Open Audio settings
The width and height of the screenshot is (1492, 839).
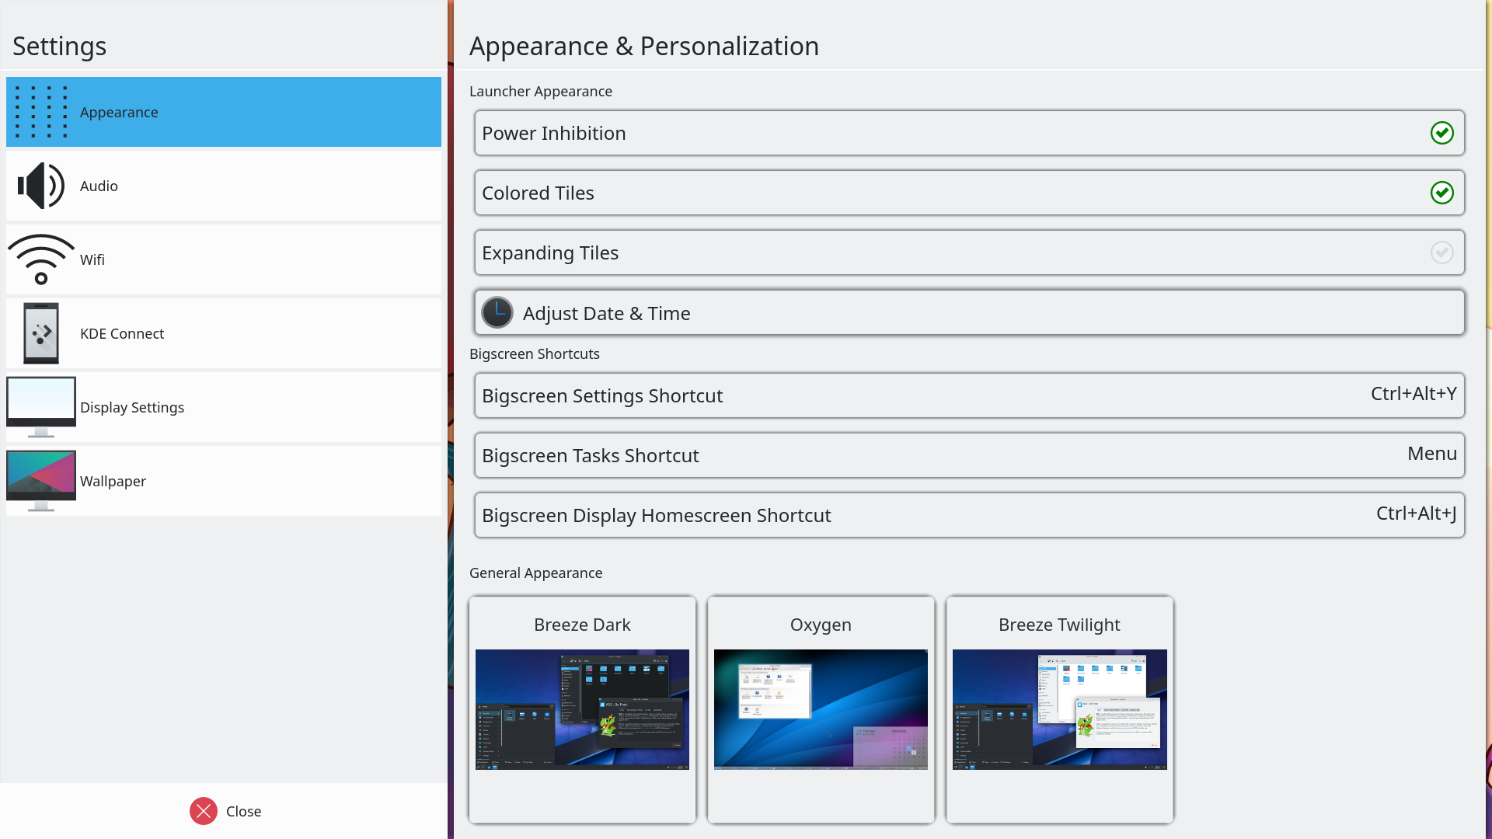[223, 186]
